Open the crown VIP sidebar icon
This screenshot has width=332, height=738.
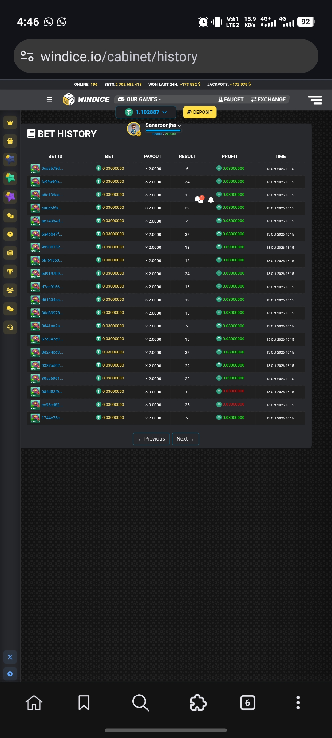[10, 122]
